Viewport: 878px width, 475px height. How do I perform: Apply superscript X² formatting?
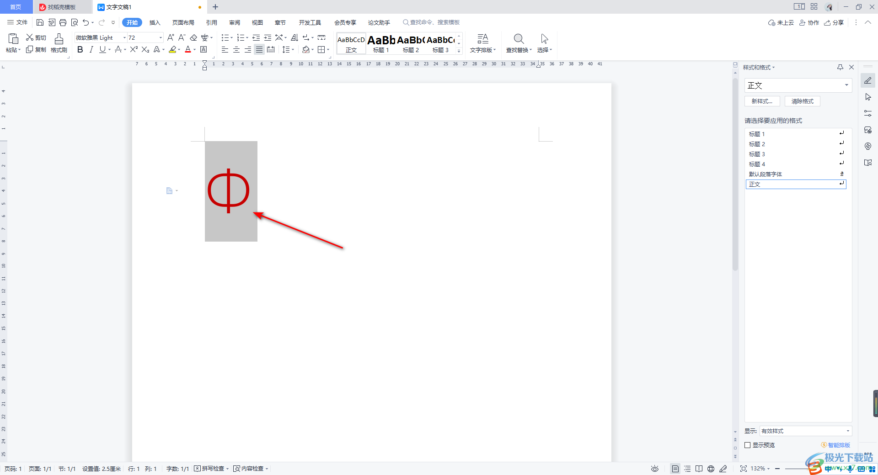(134, 49)
